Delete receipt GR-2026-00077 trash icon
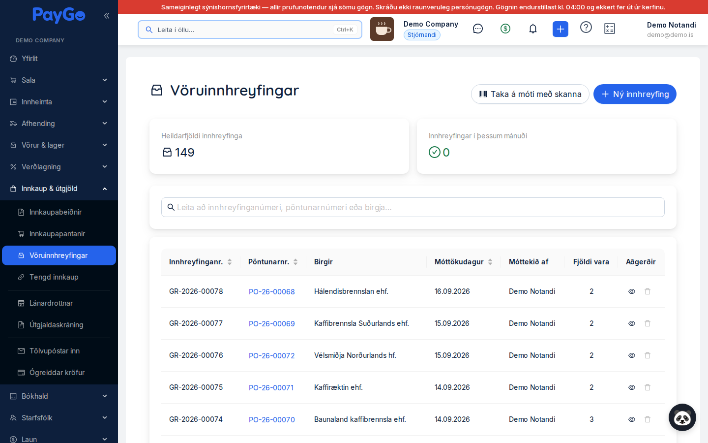708x443 pixels. (648, 323)
